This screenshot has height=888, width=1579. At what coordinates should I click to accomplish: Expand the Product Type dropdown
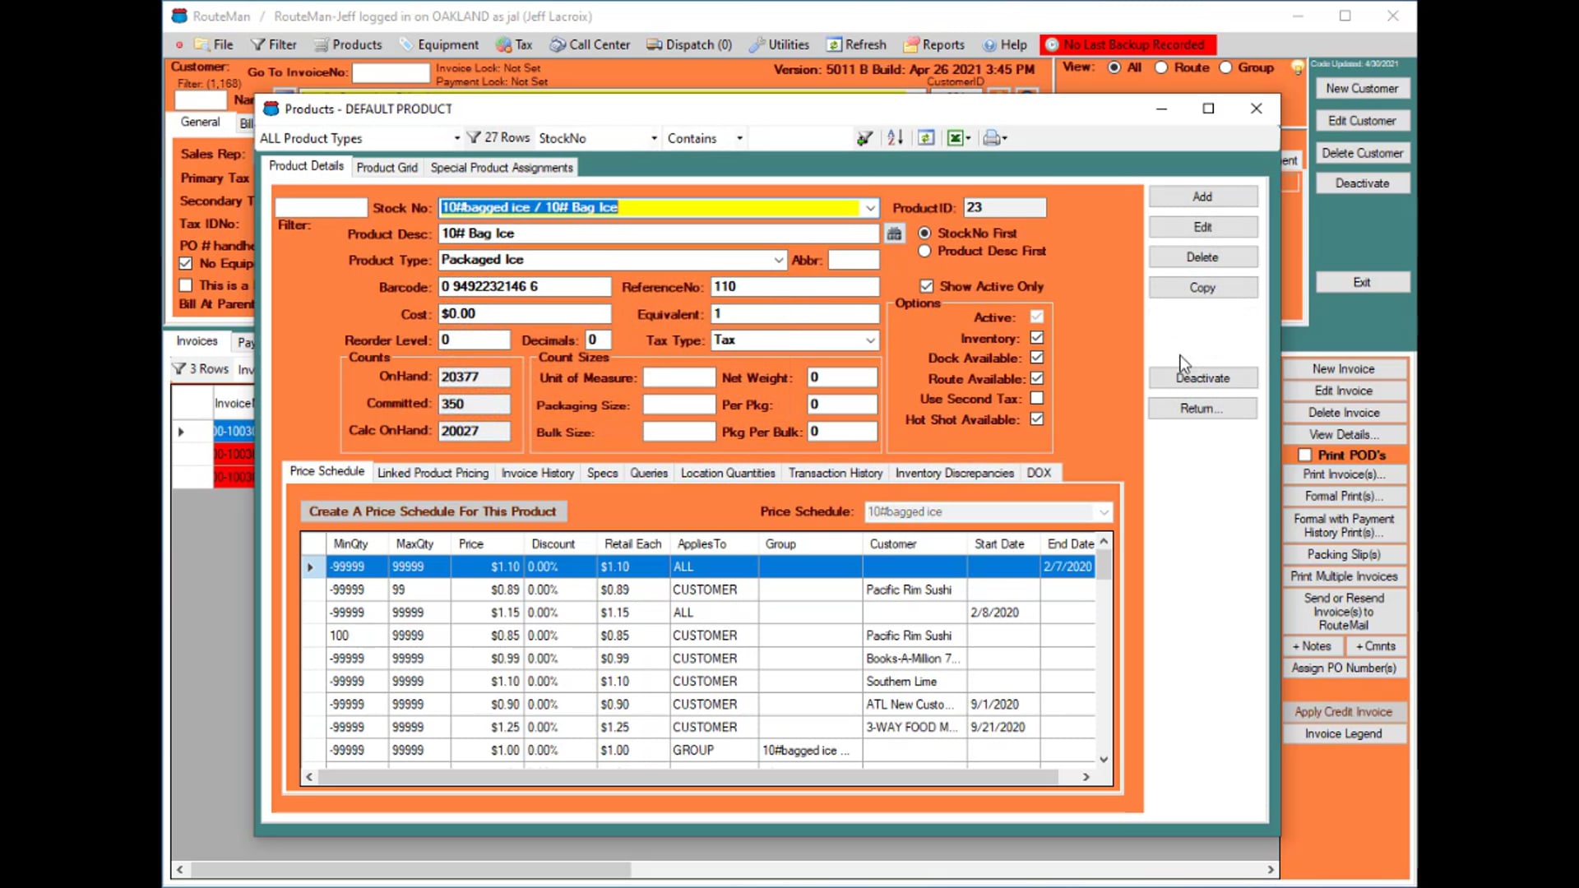[778, 260]
